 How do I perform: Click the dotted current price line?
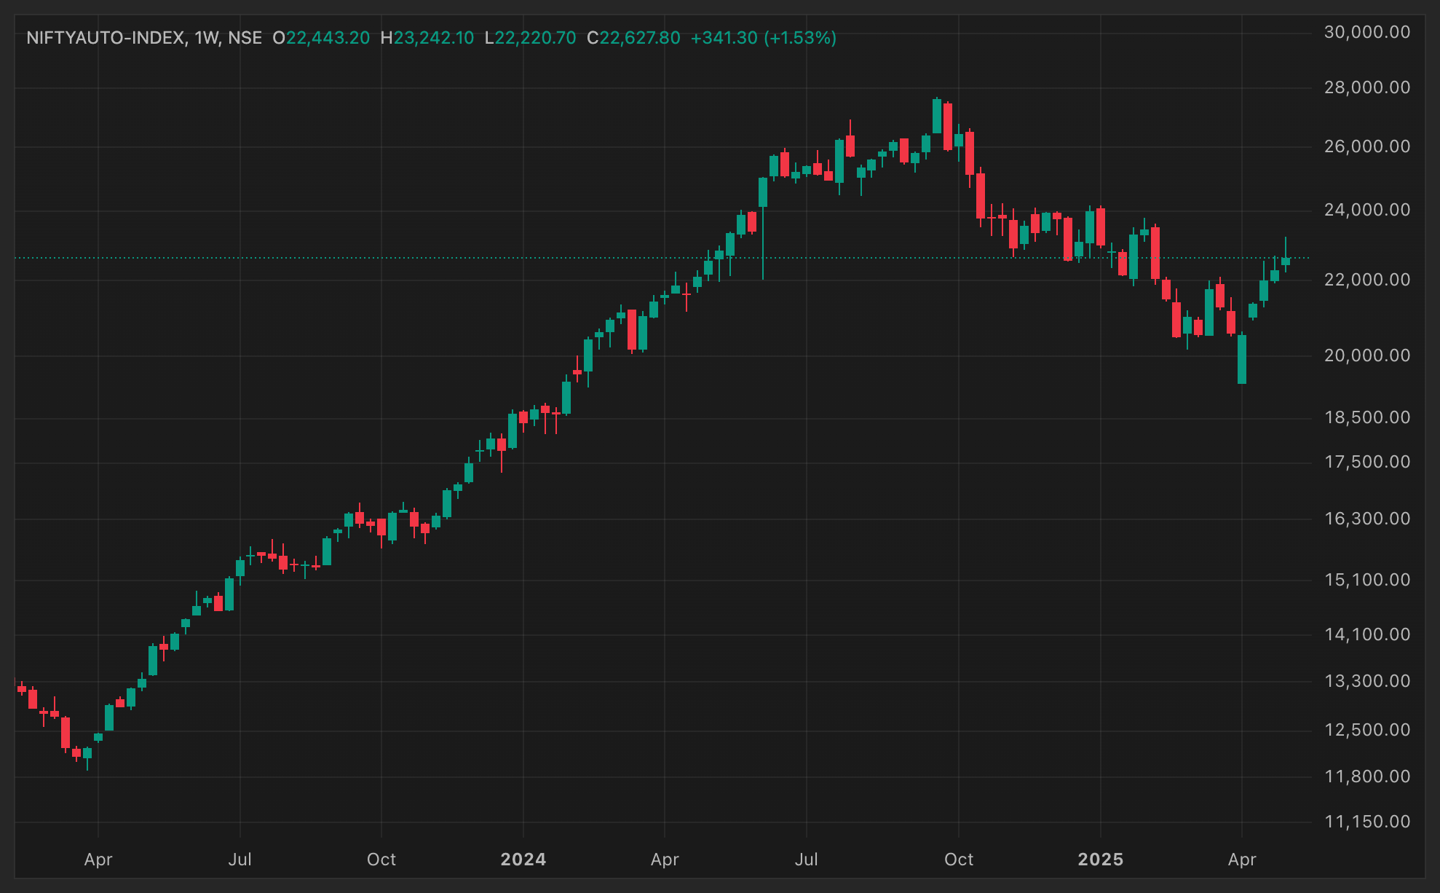pyautogui.click(x=662, y=258)
